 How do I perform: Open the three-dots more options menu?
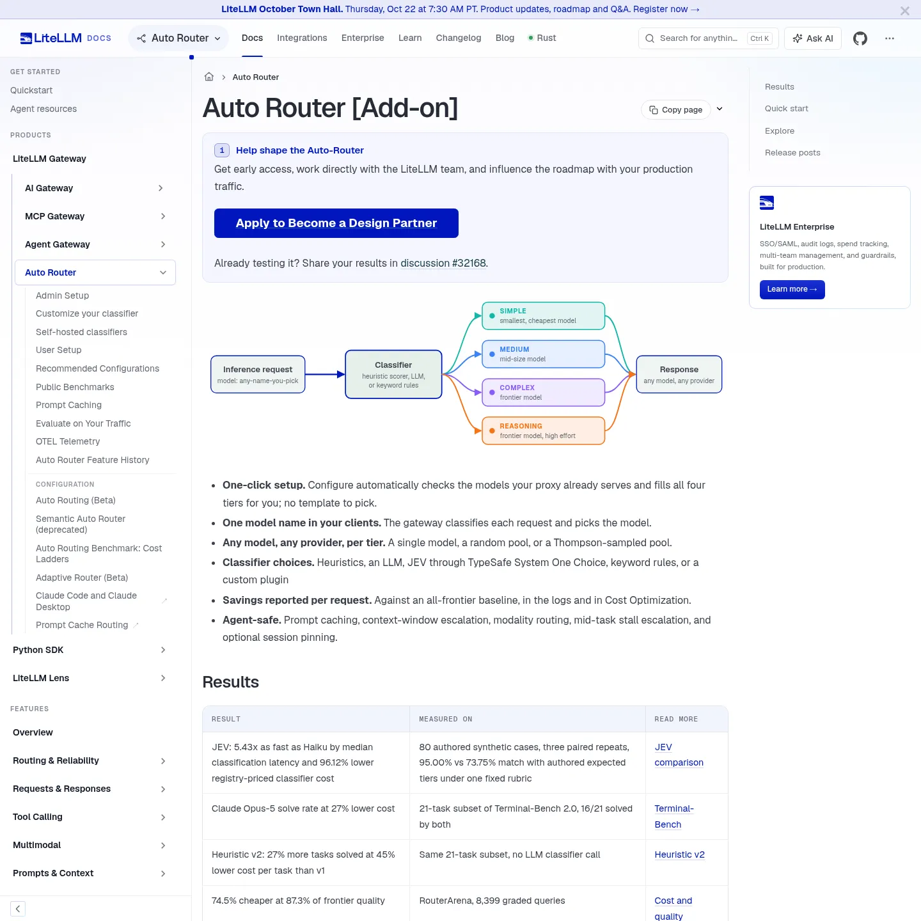point(890,38)
